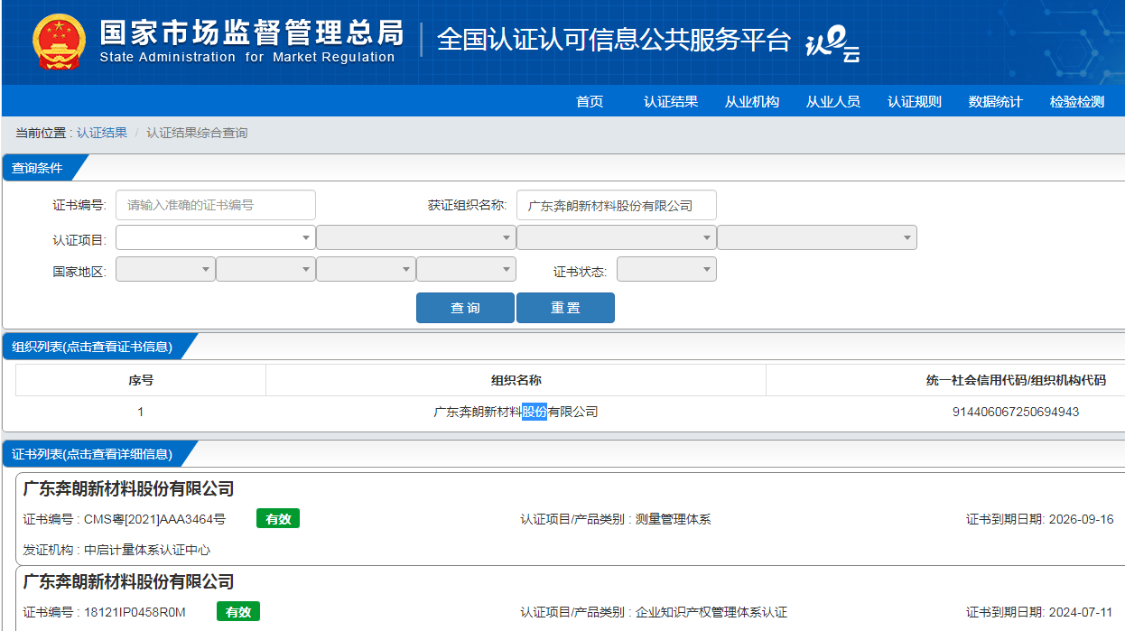The height and width of the screenshot is (631, 1125).
Task: Click 全国认证认可信息公共服务平台 platform title
Action: point(613,40)
